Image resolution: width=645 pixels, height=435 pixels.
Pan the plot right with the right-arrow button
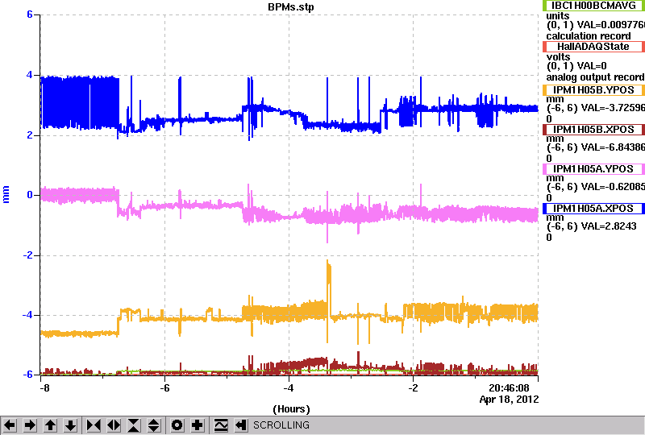(30, 425)
